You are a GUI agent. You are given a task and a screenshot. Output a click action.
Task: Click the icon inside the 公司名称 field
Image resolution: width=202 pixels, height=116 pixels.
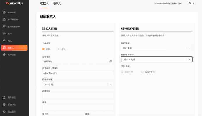pos(111,61)
